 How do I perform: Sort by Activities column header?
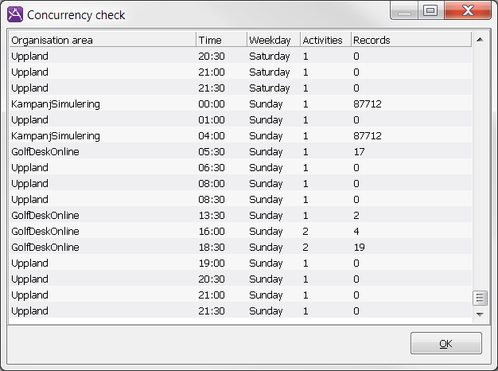tap(325, 40)
